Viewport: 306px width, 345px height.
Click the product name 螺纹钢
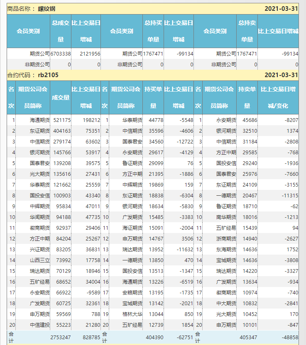[46, 9]
